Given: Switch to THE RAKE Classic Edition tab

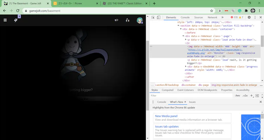Looking at the screenshot, I should point(125,4).
